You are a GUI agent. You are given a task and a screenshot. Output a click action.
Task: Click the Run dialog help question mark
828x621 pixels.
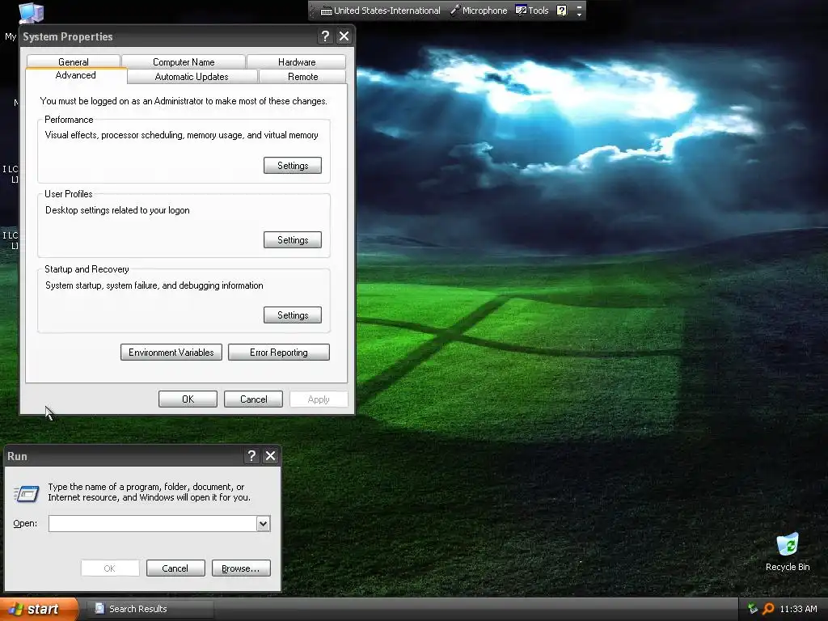point(251,456)
